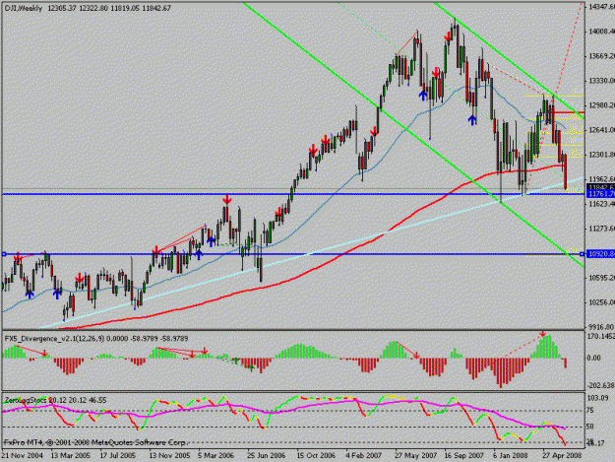Click the -202.638 label on the divergence axis
Screen dimensions: 615x462
pyautogui.click(x=601, y=385)
